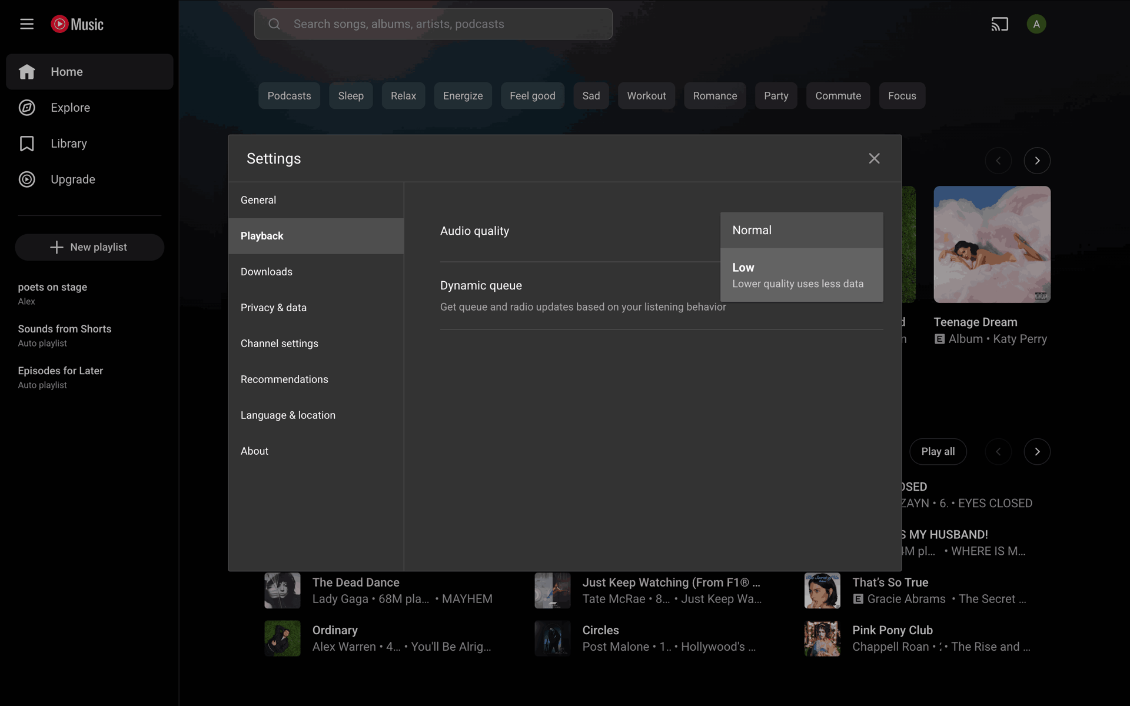This screenshot has height=706, width=1130.
Task: Open Recommendations settings tab
Action: pos(316,379)
